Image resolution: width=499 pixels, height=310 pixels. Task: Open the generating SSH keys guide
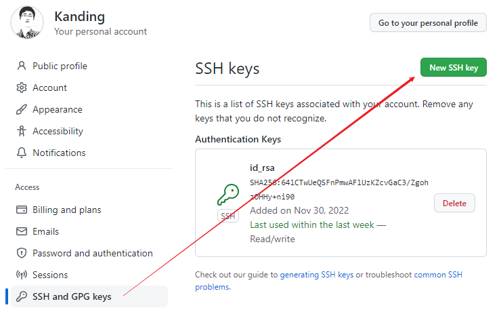tap(317, 275)
